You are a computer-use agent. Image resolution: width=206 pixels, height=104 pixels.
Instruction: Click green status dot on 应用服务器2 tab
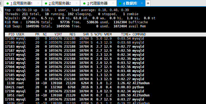[x=46, y=4]
